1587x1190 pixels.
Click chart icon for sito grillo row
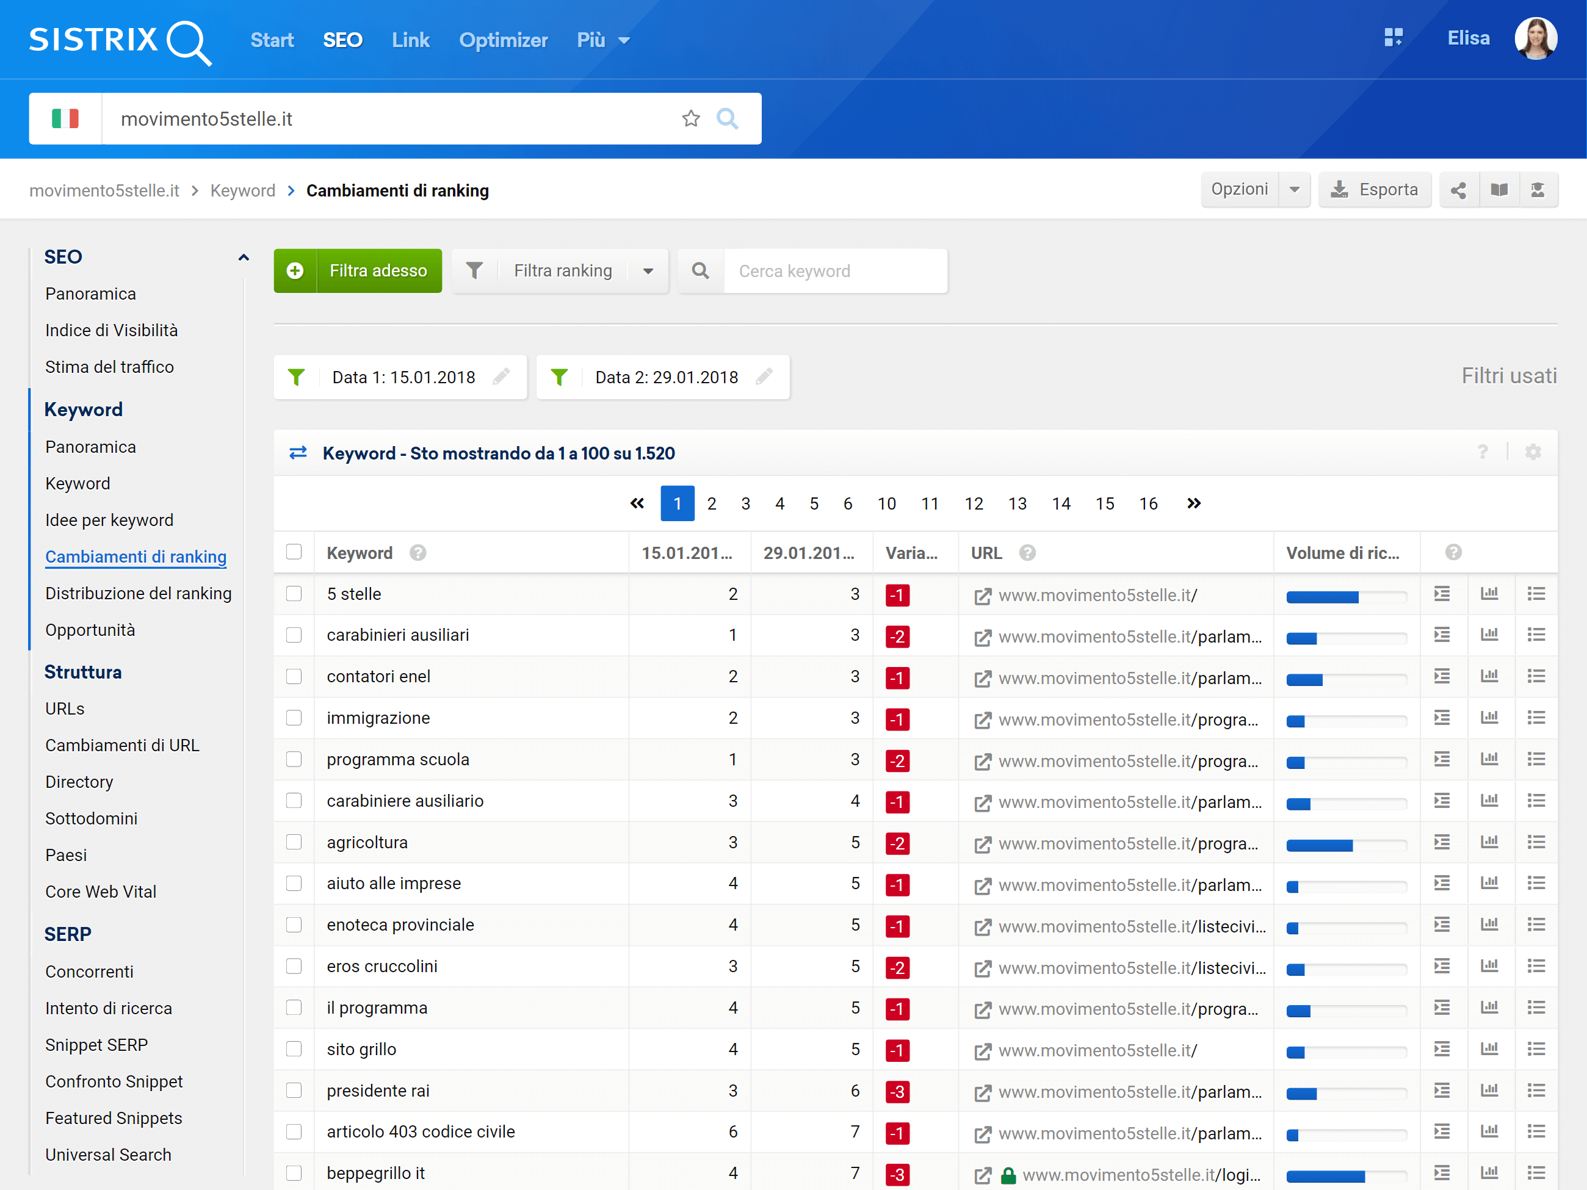coord(1489,1048)
